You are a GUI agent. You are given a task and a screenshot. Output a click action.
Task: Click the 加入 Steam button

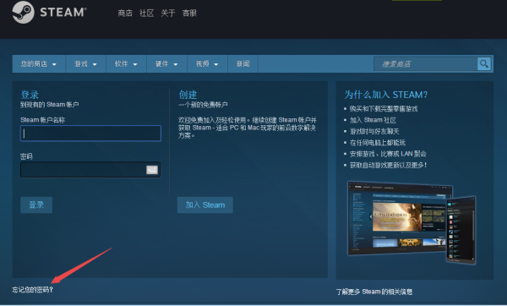click(205, 205)
